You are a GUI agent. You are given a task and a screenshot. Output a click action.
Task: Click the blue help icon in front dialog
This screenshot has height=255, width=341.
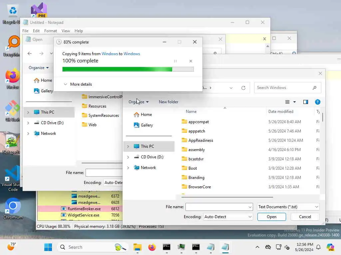click(317, 102)
